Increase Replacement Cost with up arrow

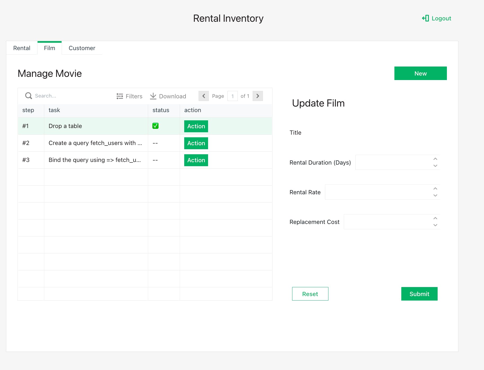(x=435, y=218)
